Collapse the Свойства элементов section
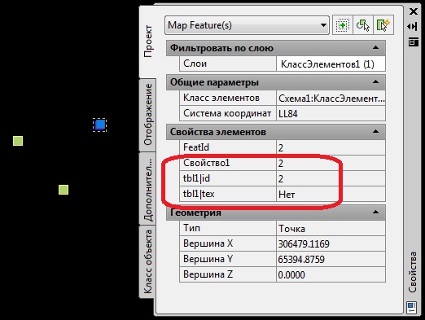The image size is (425, 320). 375,132
